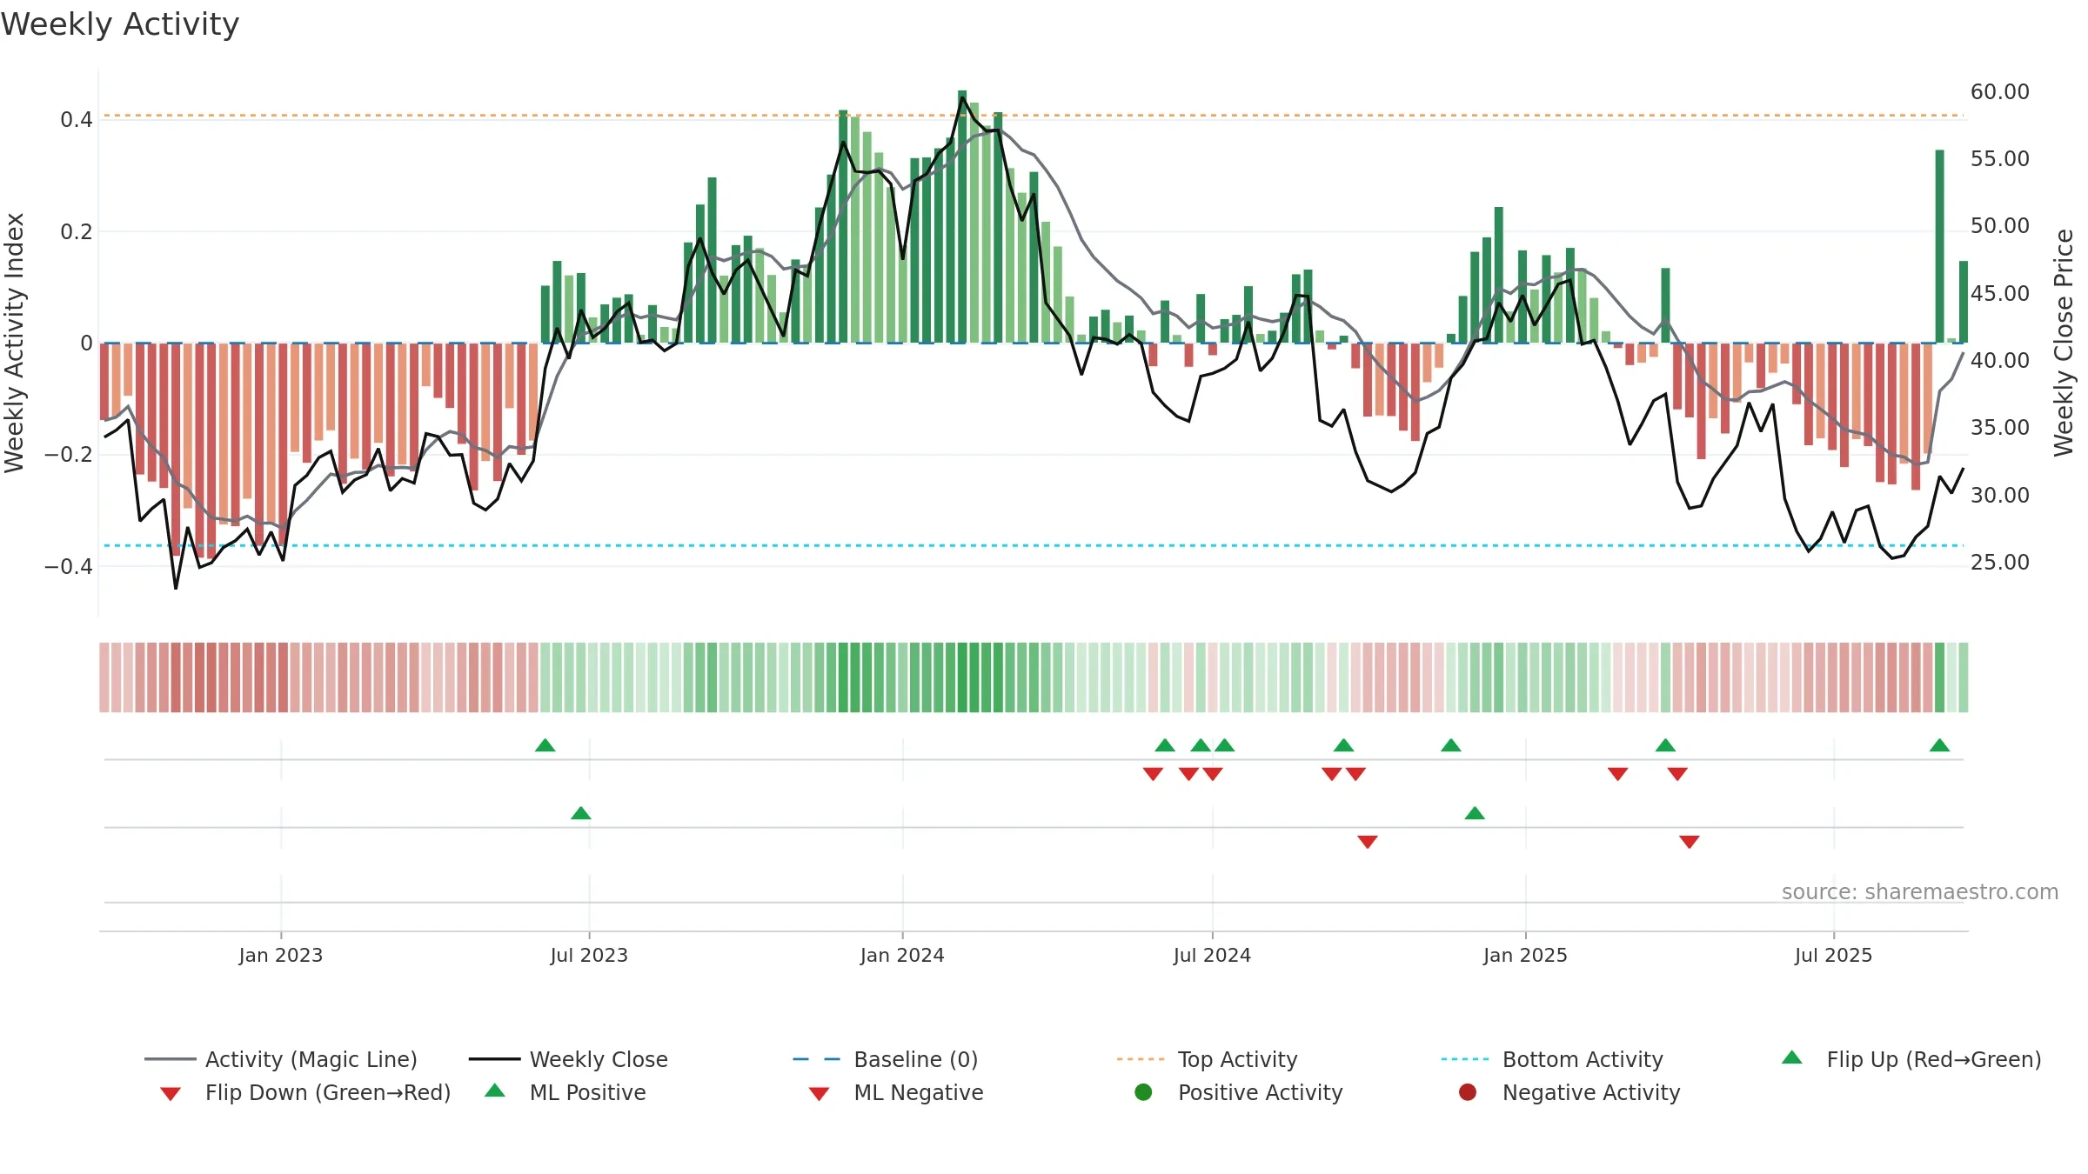Click the 'Weekly Activity' chart title
The image size is (2088, 1174).
click(x=120, y=24)
